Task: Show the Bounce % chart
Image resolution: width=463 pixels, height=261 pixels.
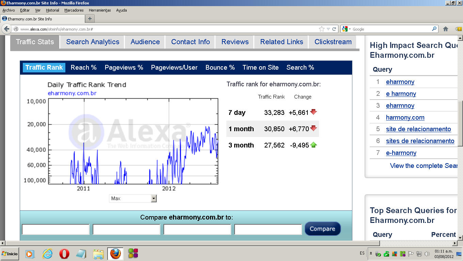Action: (220, 68)
